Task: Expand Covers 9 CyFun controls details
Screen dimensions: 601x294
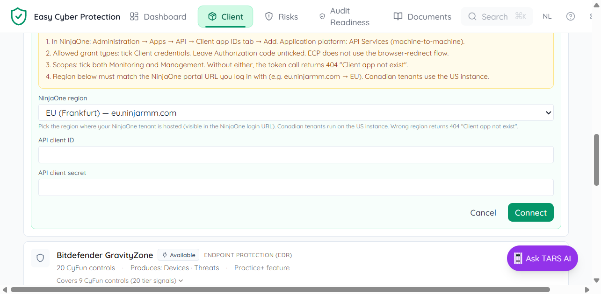Action: click(120, 280)
